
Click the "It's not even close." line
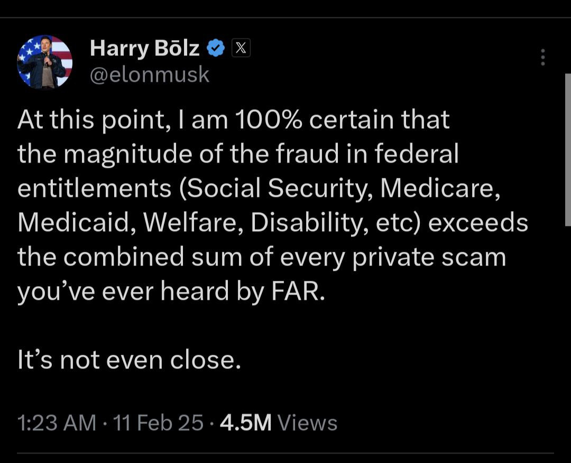(130, 360)
